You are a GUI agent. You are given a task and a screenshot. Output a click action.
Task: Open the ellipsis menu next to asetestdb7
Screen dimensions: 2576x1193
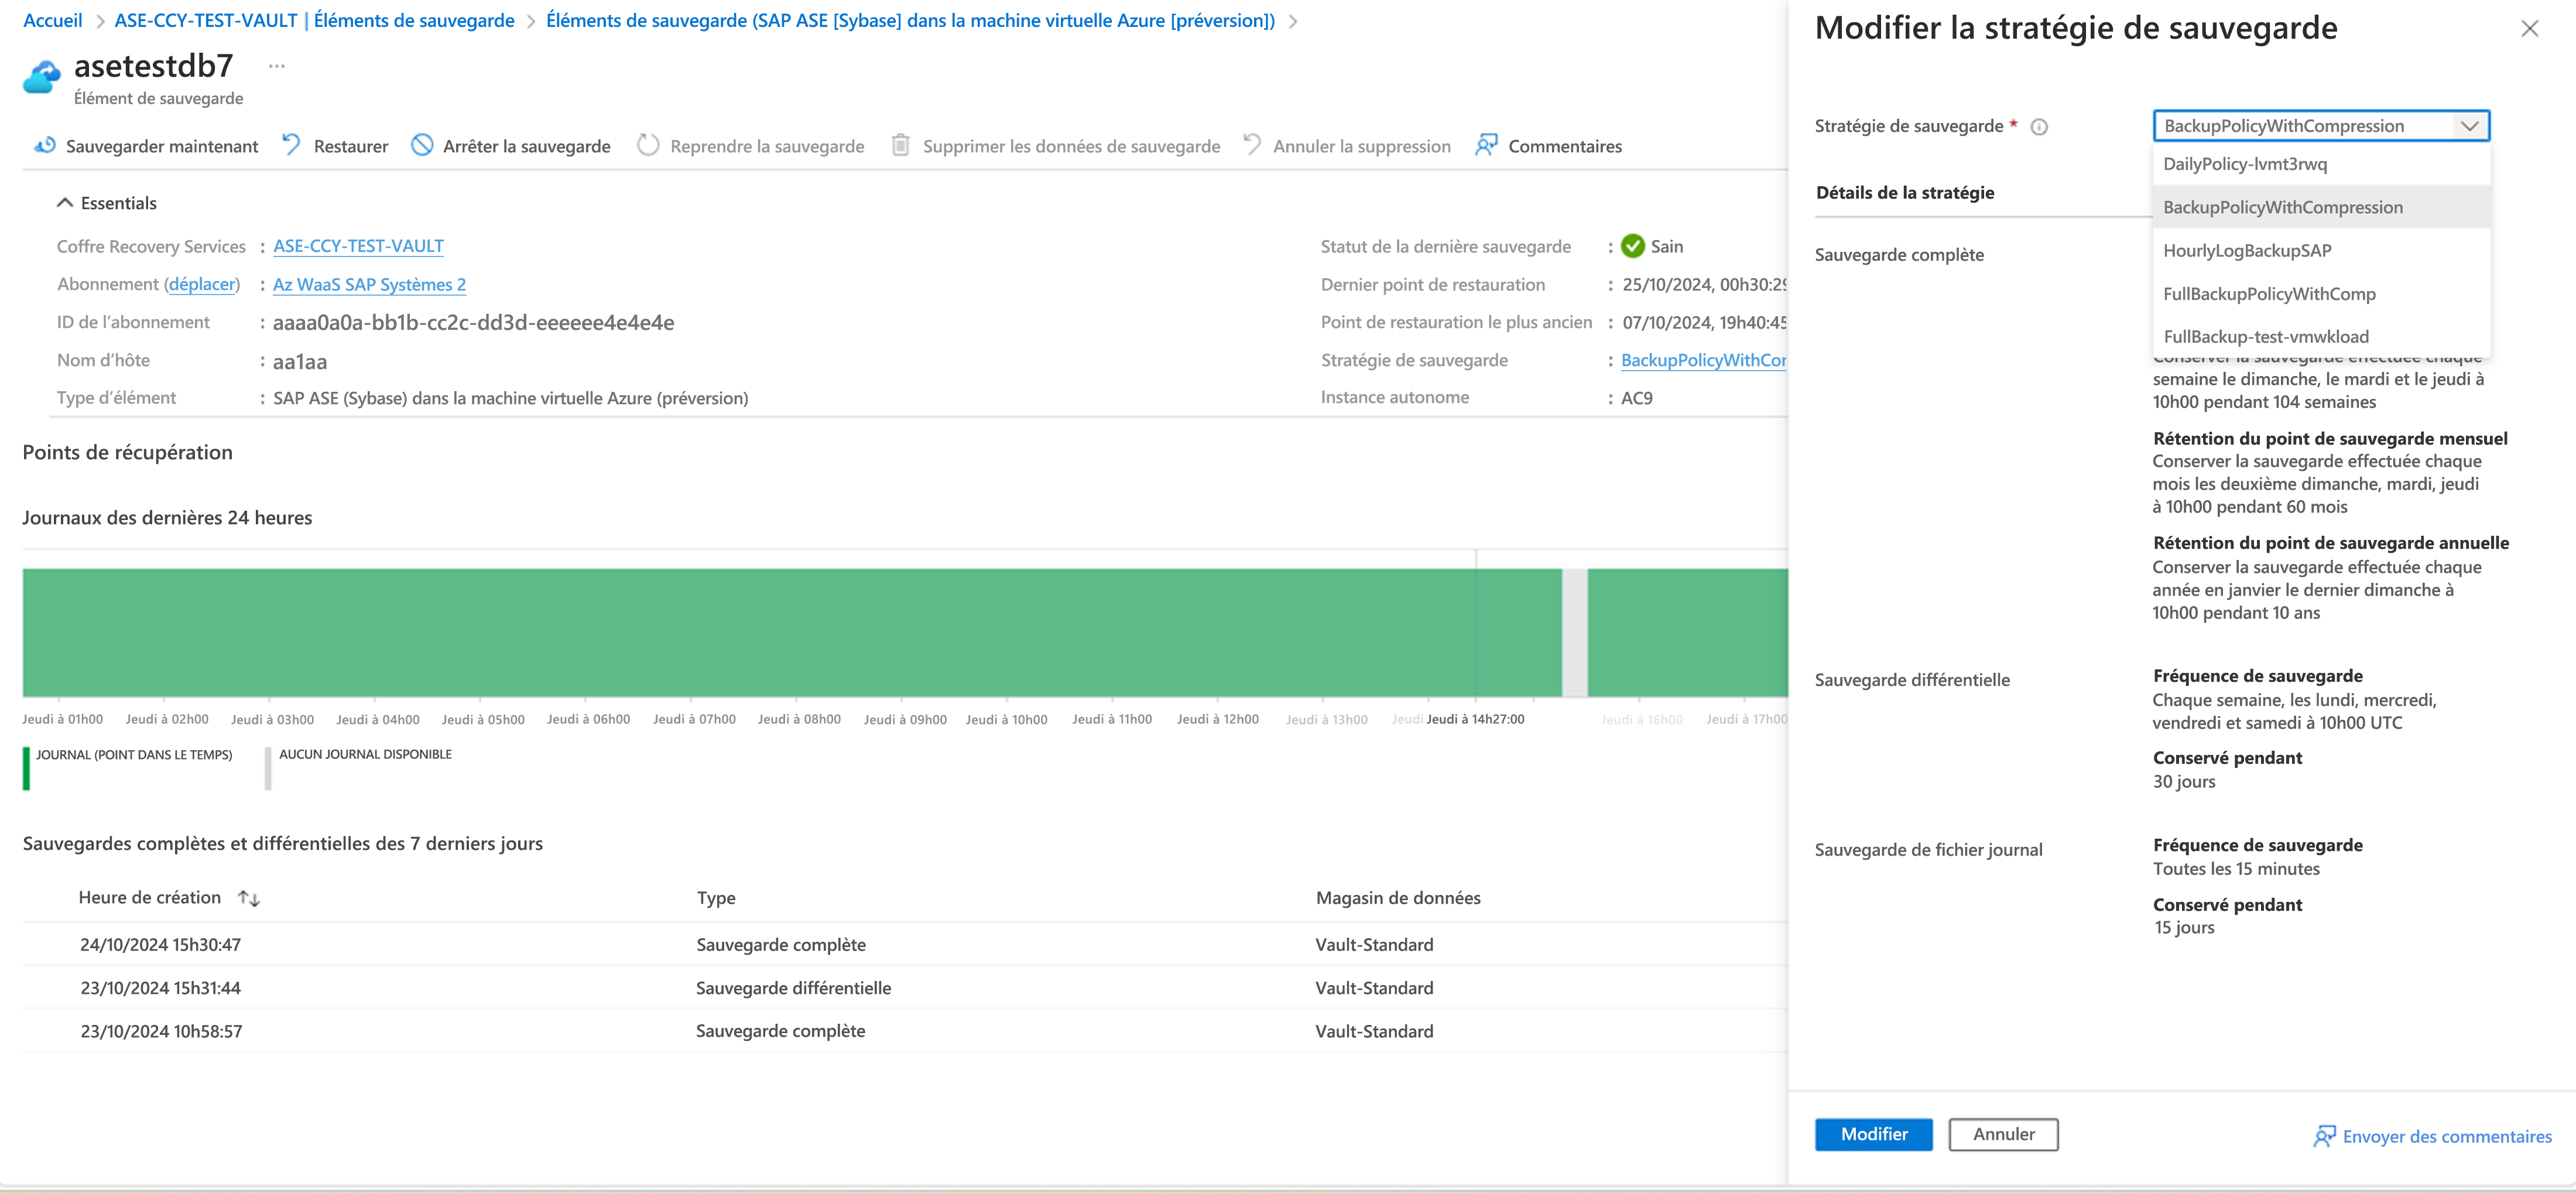[277, 67]
